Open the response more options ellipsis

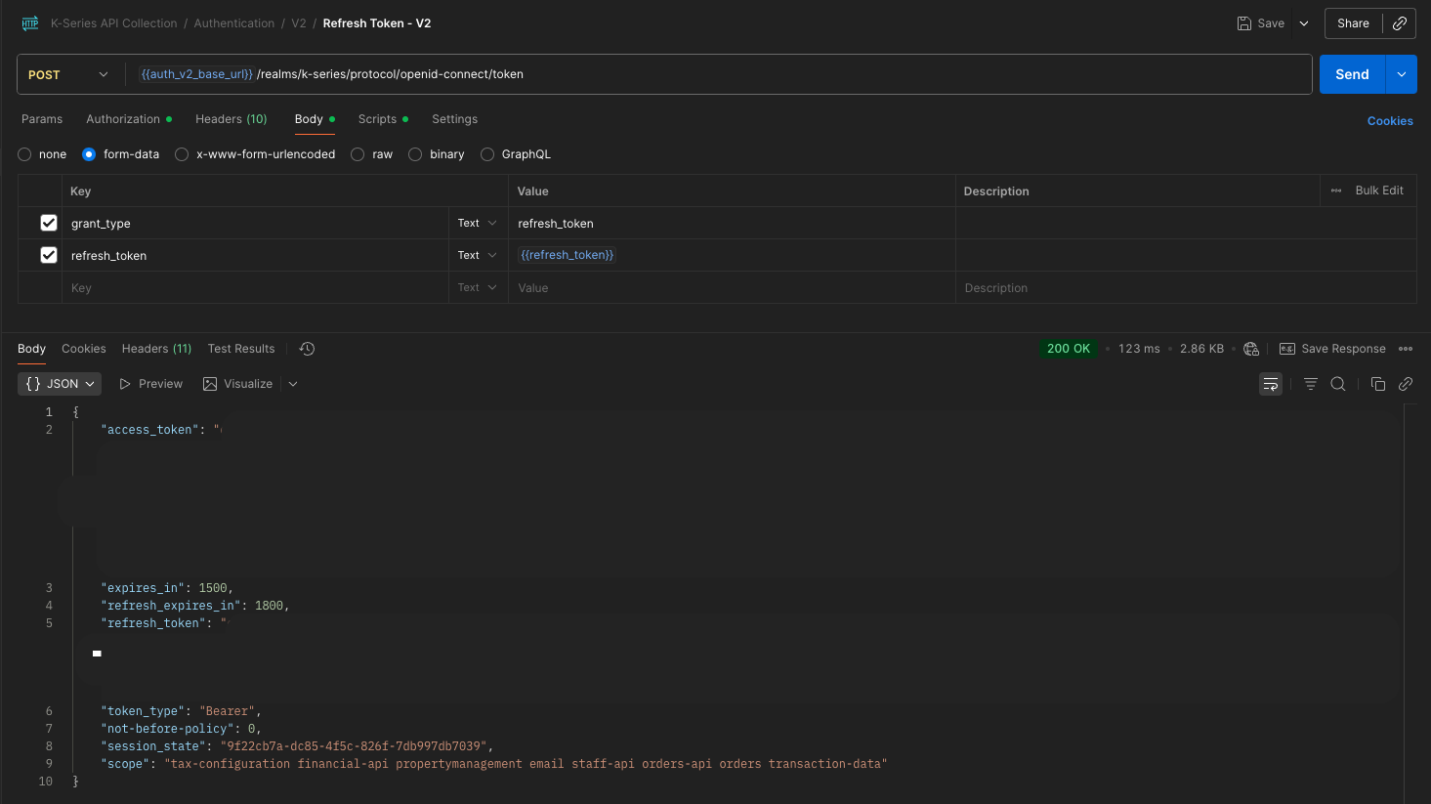tap(1406, 349)
